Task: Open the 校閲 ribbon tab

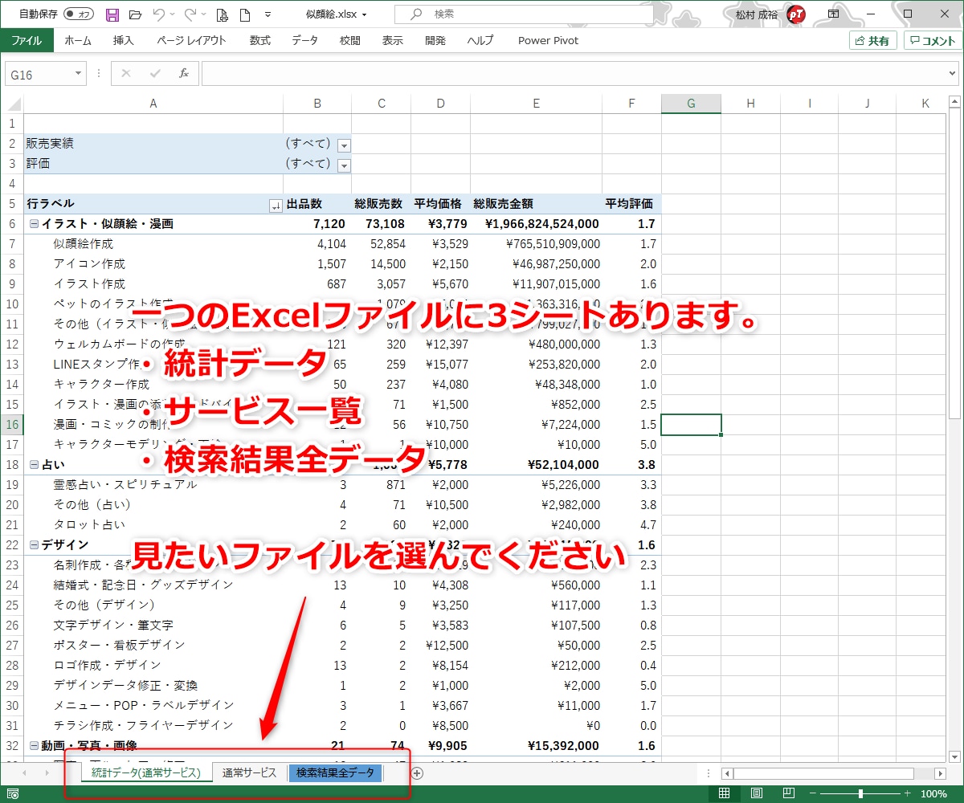Action: click(350, 40)
